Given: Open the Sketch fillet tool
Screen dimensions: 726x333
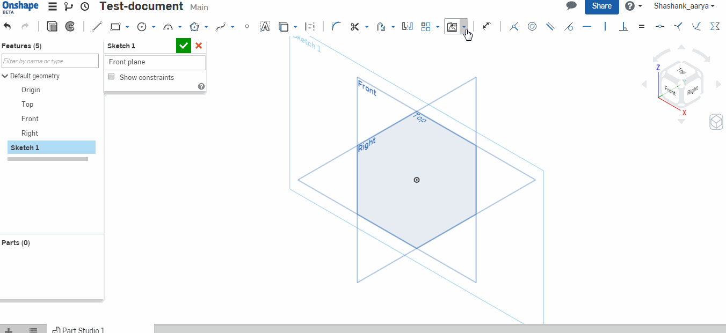Looking at the screenshot, I should pyautogui.click(x=336, y=26).
